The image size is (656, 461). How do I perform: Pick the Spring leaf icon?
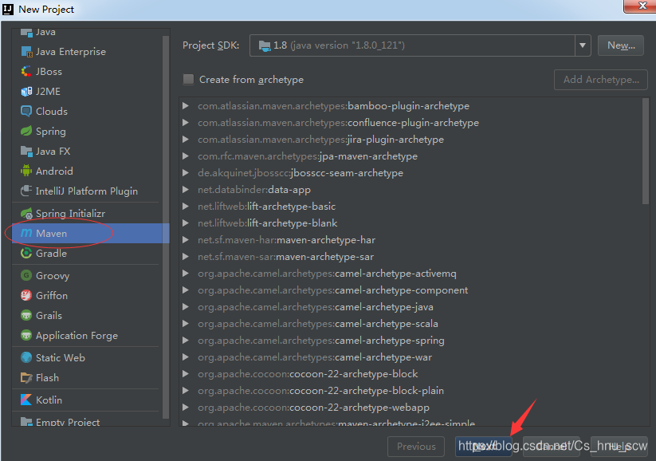(x=26, y=131)
